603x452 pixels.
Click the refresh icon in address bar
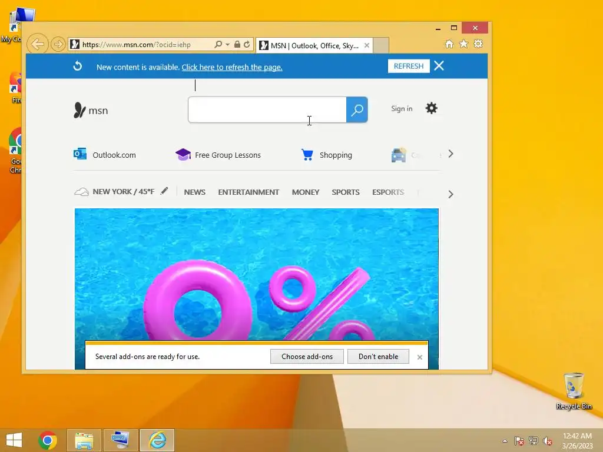(x=247, y=44)
